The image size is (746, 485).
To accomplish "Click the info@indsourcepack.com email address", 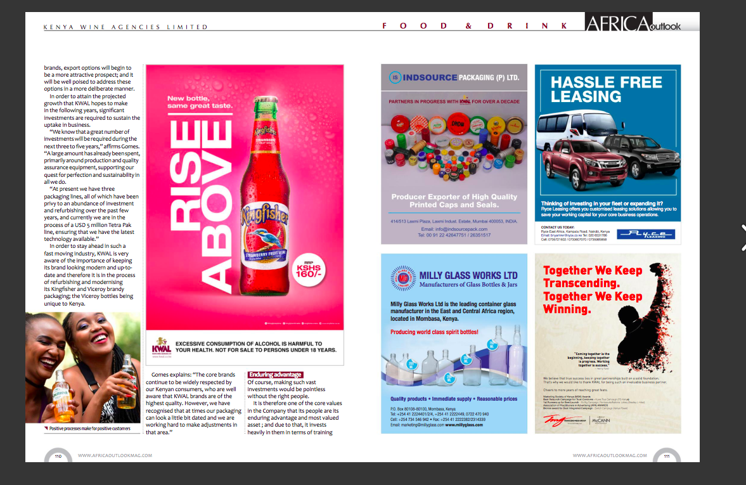I will click(461, 229).
